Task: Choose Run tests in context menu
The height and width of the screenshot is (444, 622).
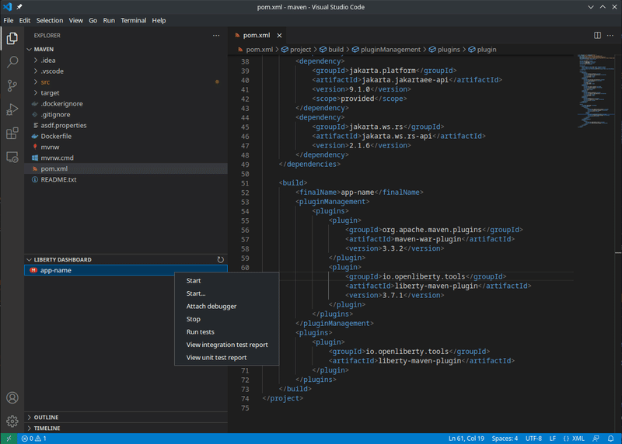Action: [x=226, y=332]
